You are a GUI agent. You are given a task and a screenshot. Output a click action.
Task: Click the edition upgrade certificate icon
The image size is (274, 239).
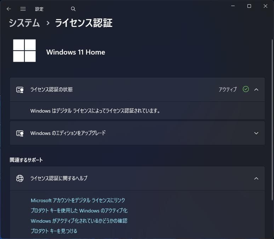point(20,133)
